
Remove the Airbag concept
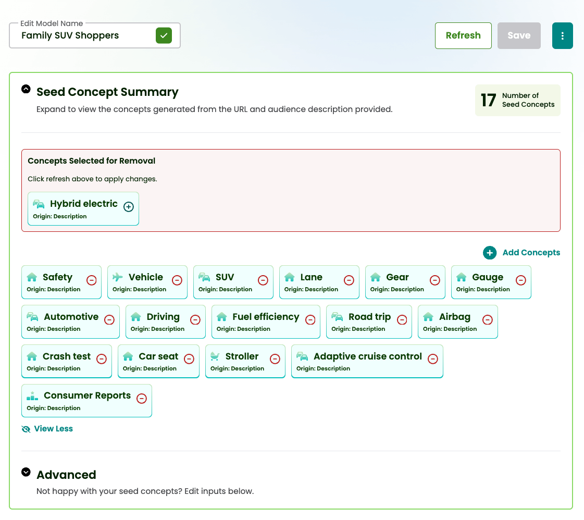(x=488, y=320)
